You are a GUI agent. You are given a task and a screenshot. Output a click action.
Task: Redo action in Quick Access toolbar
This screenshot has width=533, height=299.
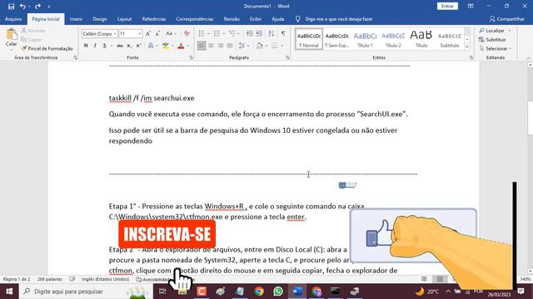tap(37, 6)
